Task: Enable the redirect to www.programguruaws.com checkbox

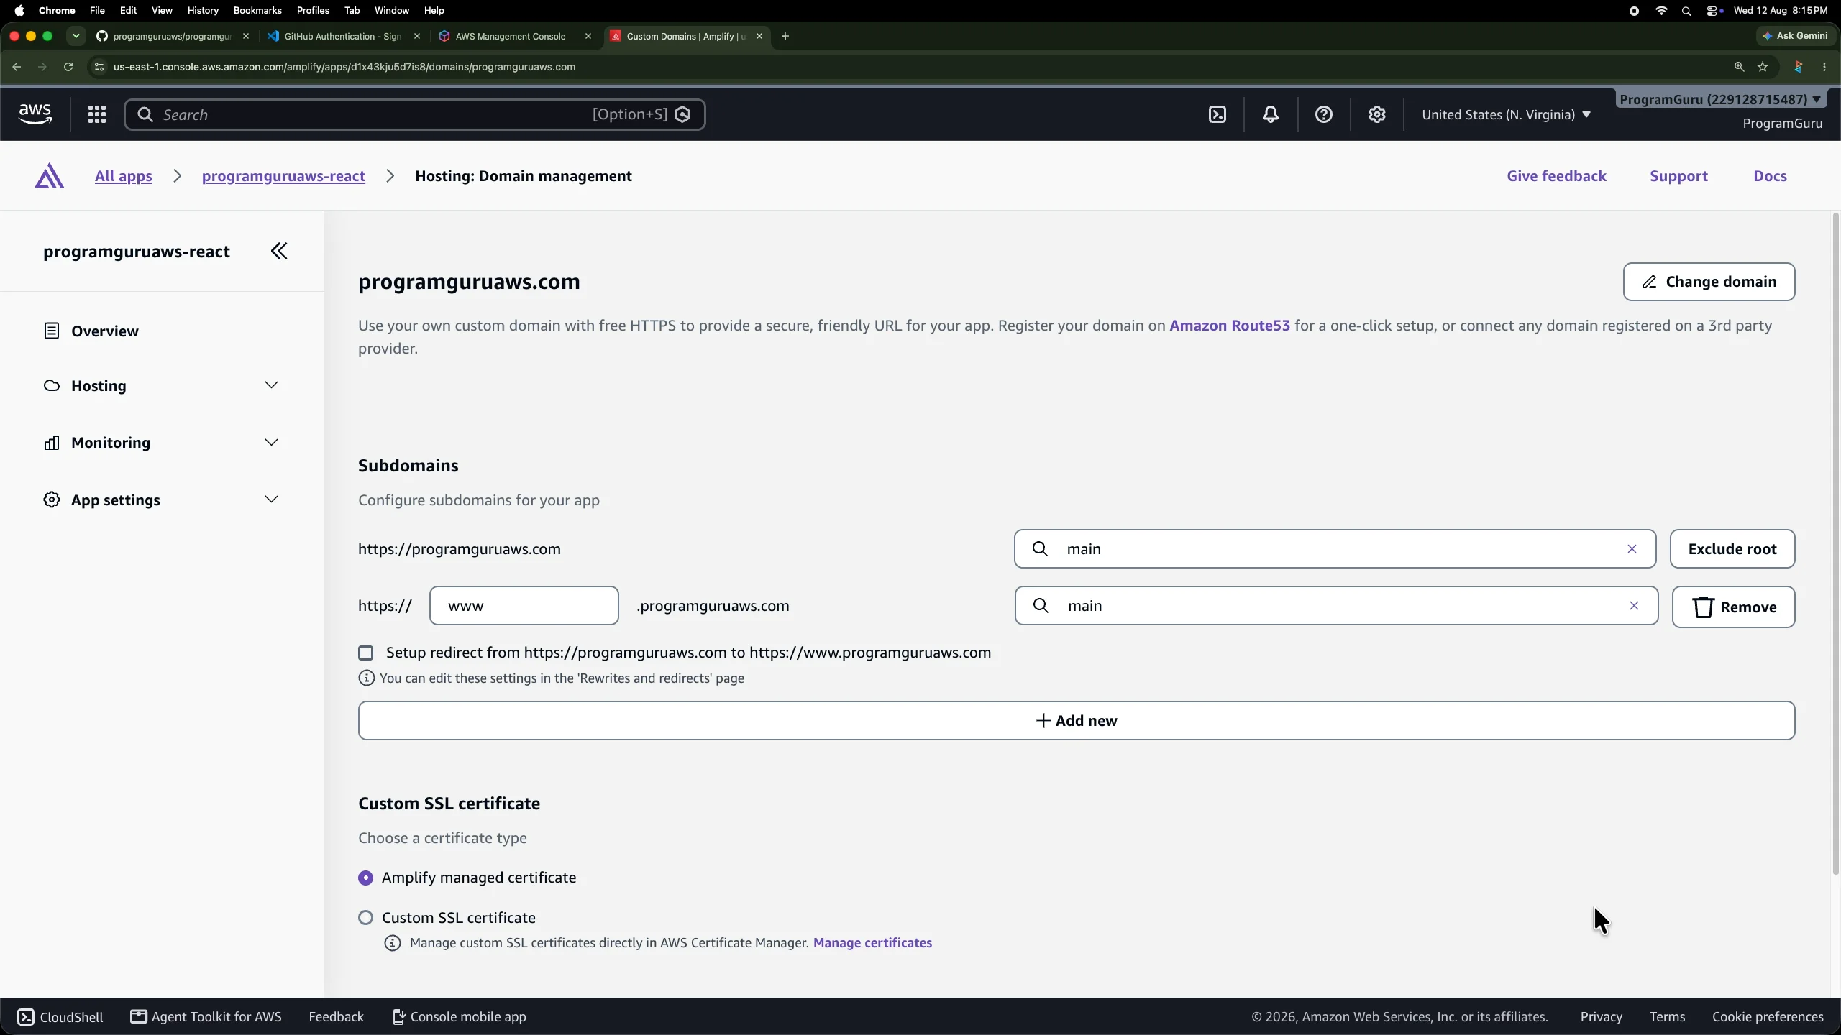Action: [366, 653]
